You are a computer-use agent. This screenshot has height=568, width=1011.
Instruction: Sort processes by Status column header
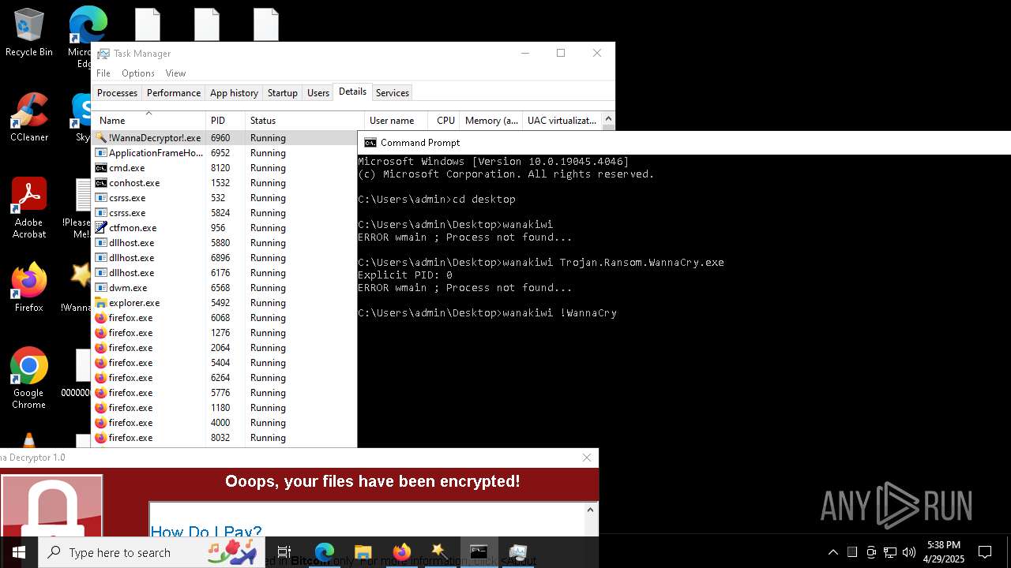[305, 121]
